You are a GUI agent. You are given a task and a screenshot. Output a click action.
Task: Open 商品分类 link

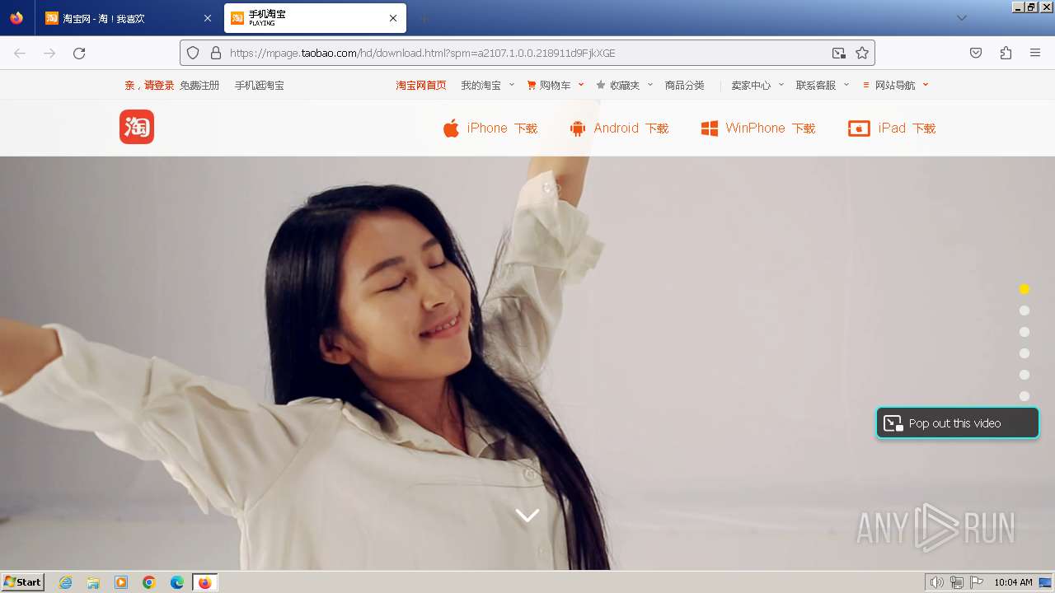pos(685,85)
